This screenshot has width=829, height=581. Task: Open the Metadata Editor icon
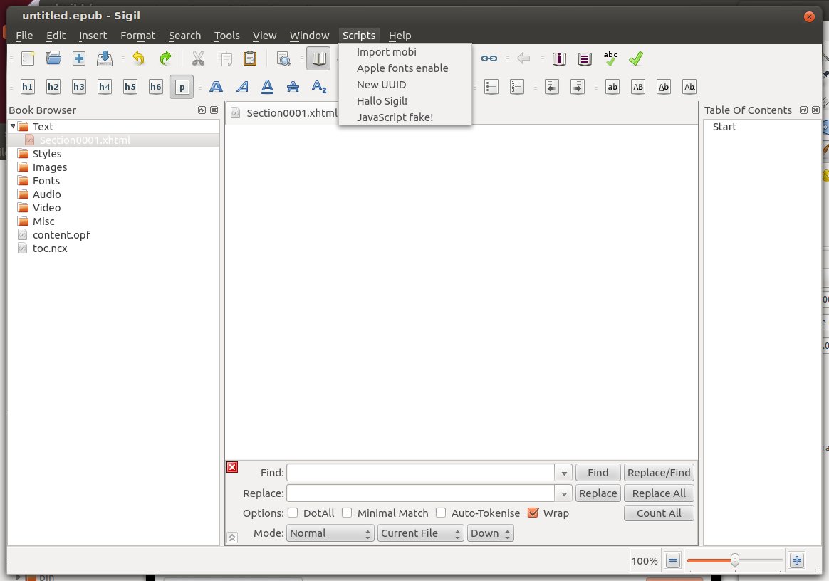(559, 58)
